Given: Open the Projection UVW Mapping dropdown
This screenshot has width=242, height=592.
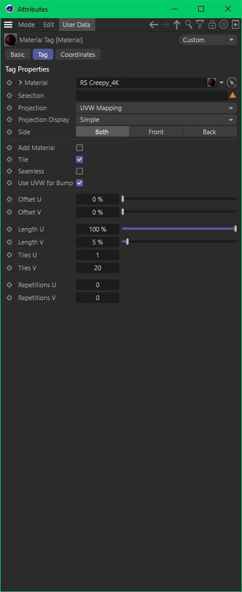Looking at the screenshot, I should (x=156, y=108).
